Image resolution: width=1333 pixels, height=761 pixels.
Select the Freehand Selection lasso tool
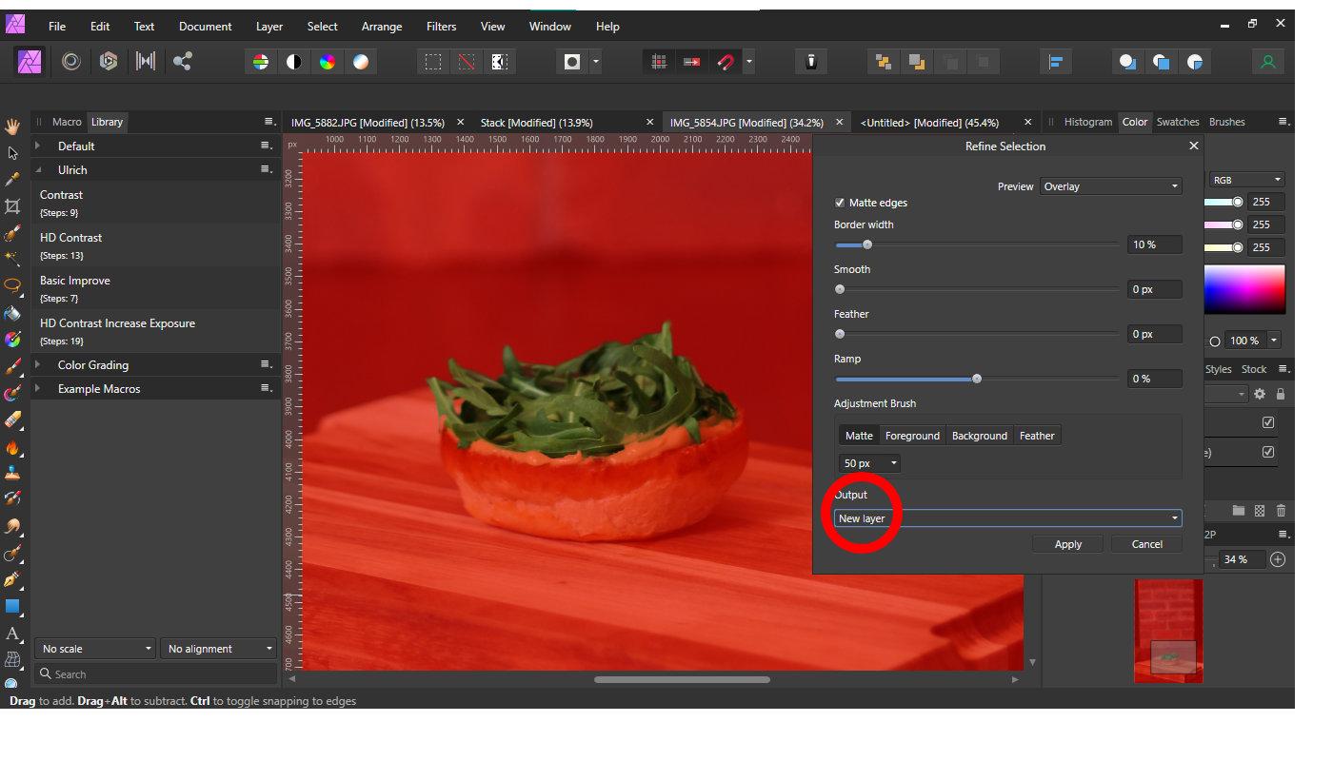(12, 285)
